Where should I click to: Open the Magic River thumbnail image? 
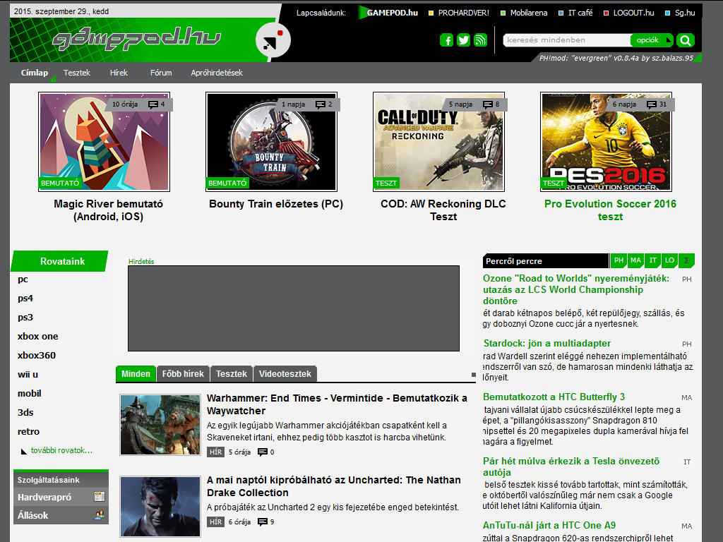click(104, 142)
